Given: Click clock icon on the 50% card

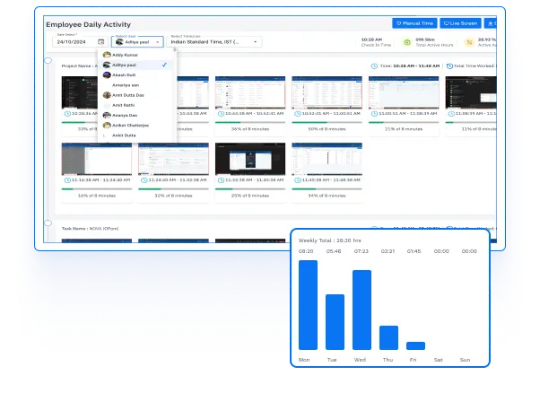Looking at the screenshot, I should click(298, 114).
